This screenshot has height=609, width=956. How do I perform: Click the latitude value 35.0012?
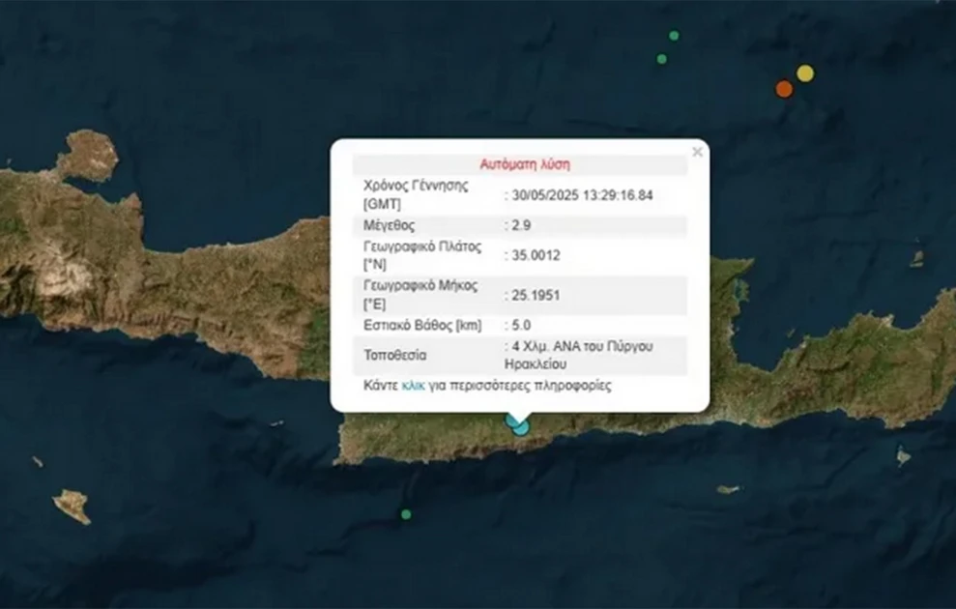pyautogui.click(x=536, y=256)
